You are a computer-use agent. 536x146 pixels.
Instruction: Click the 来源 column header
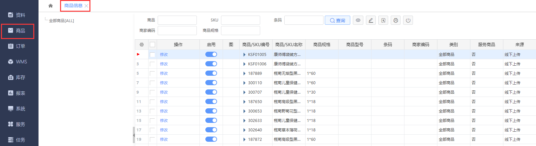point(520,45)
